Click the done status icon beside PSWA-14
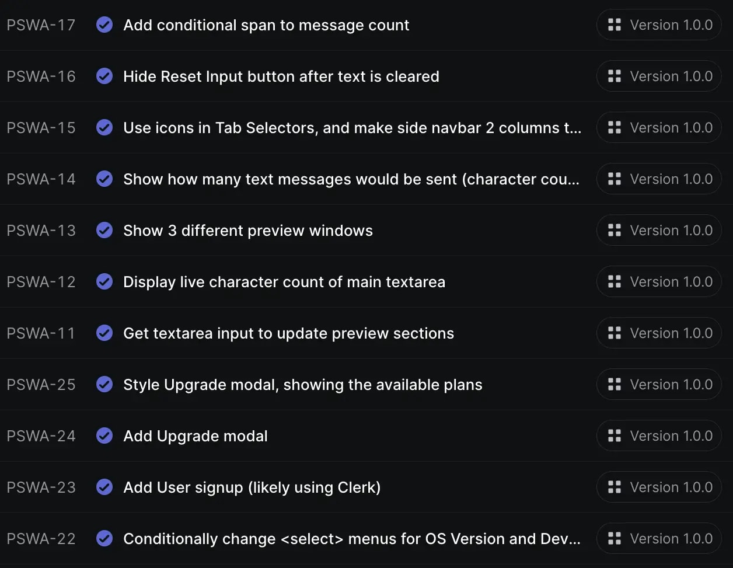The width and height of the screenshot is (733, 568). point(104,179)
